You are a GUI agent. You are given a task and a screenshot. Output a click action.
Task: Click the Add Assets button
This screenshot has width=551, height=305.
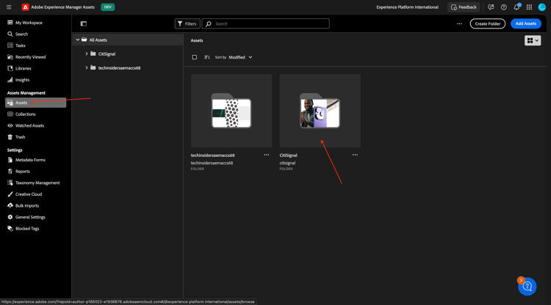point(526,23)
